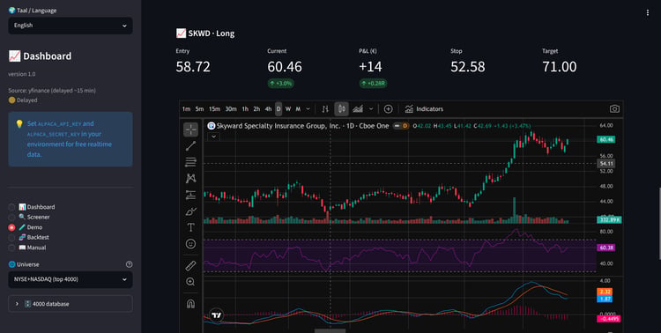Open the chart style dropdown arrow
Viewport: 661px width, 333px height.
click(x=371, y=108)
